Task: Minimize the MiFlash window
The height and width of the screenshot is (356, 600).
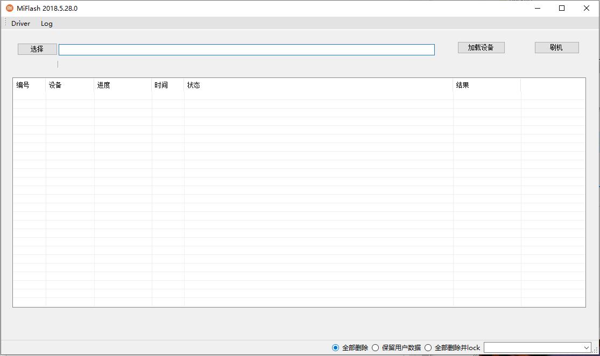Action: 537,8
